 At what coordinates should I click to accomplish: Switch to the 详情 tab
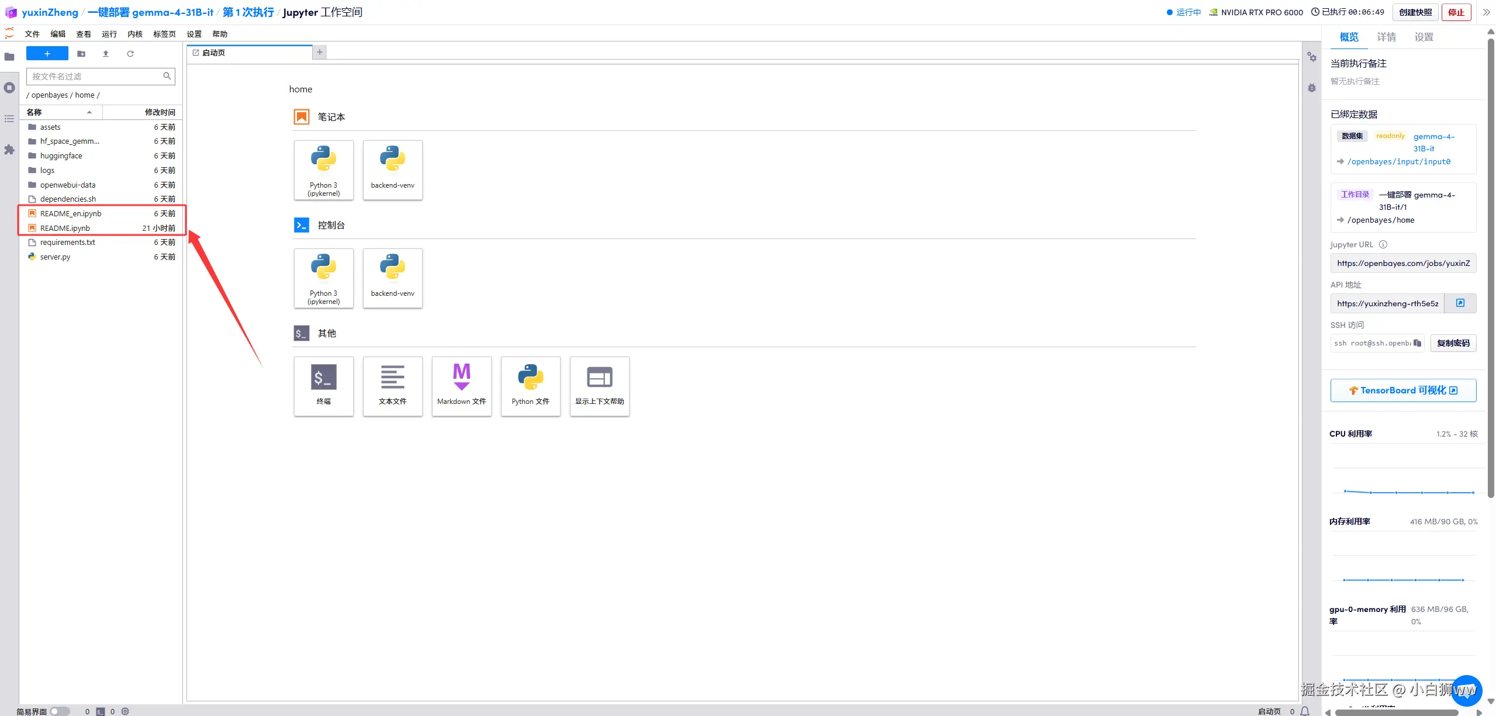pos(1386,37)
